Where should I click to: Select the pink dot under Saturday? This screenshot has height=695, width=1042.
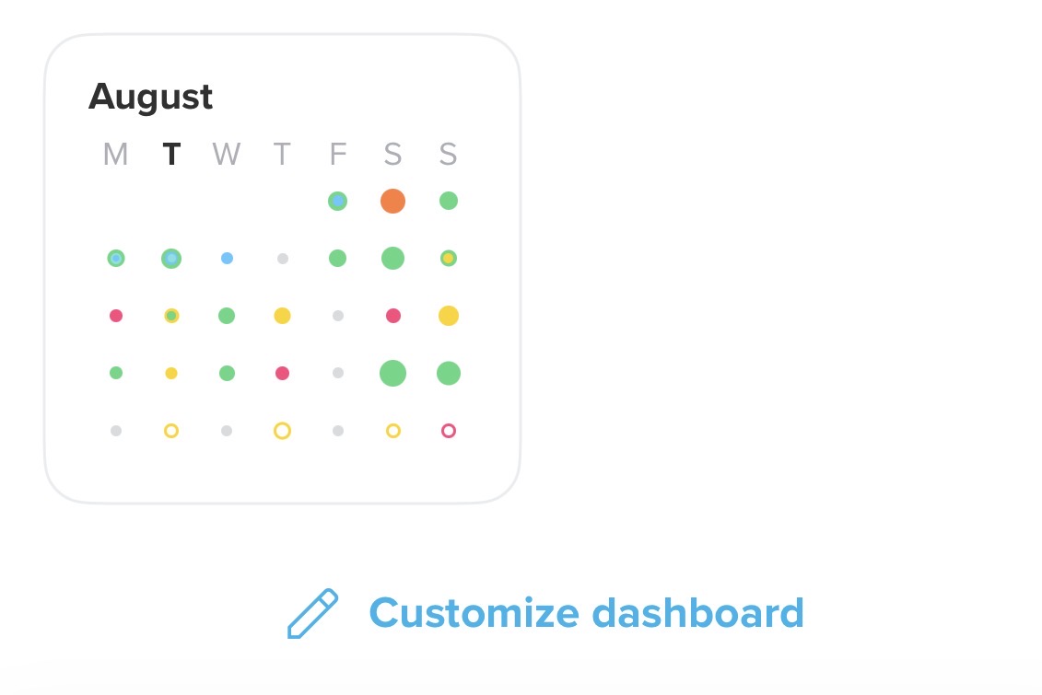point(393,316)
